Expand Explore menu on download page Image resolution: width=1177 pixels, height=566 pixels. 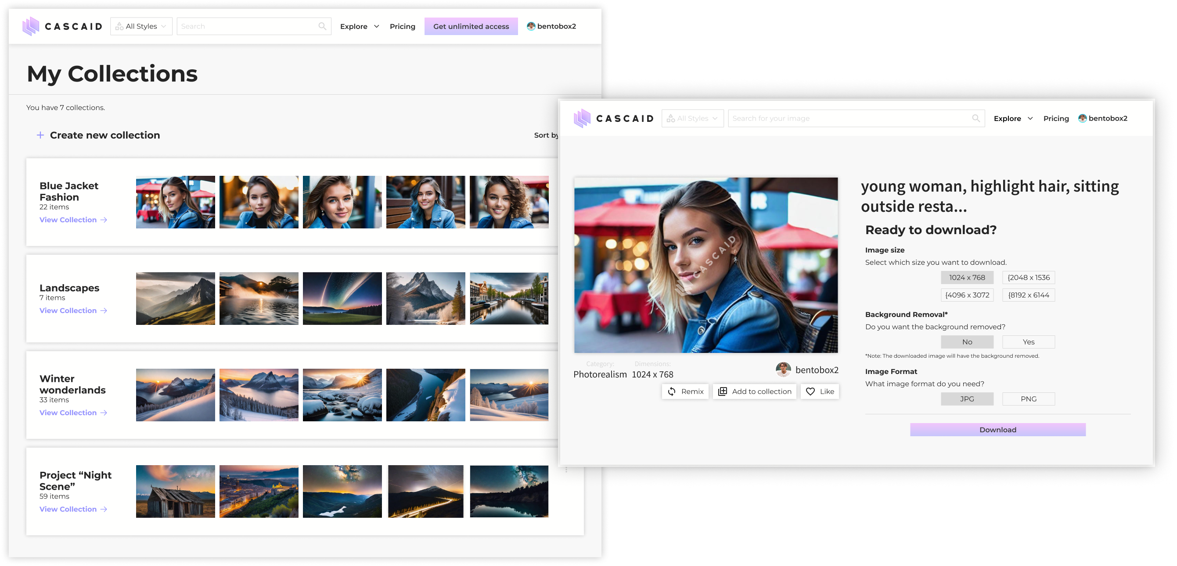[1013, 119]
